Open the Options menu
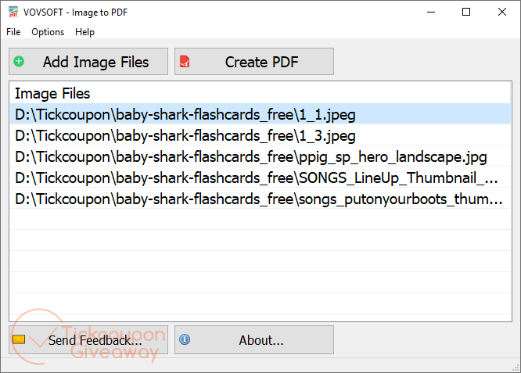521x373 pixels. (48, 32)
